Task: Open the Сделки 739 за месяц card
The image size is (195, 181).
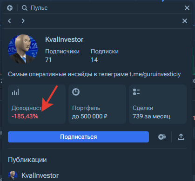Action: tap(158, 104)
